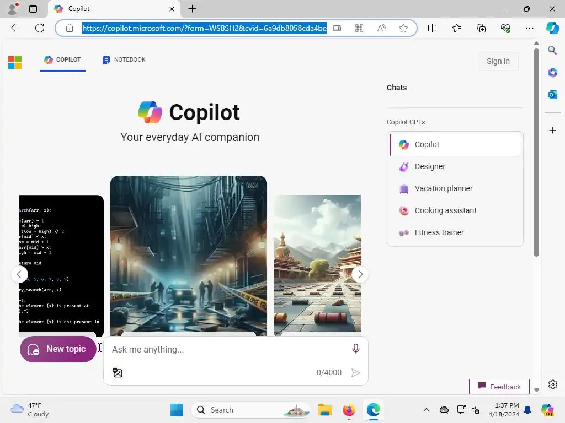
Task: Open browser profile icon
Action: pos(13,9)
